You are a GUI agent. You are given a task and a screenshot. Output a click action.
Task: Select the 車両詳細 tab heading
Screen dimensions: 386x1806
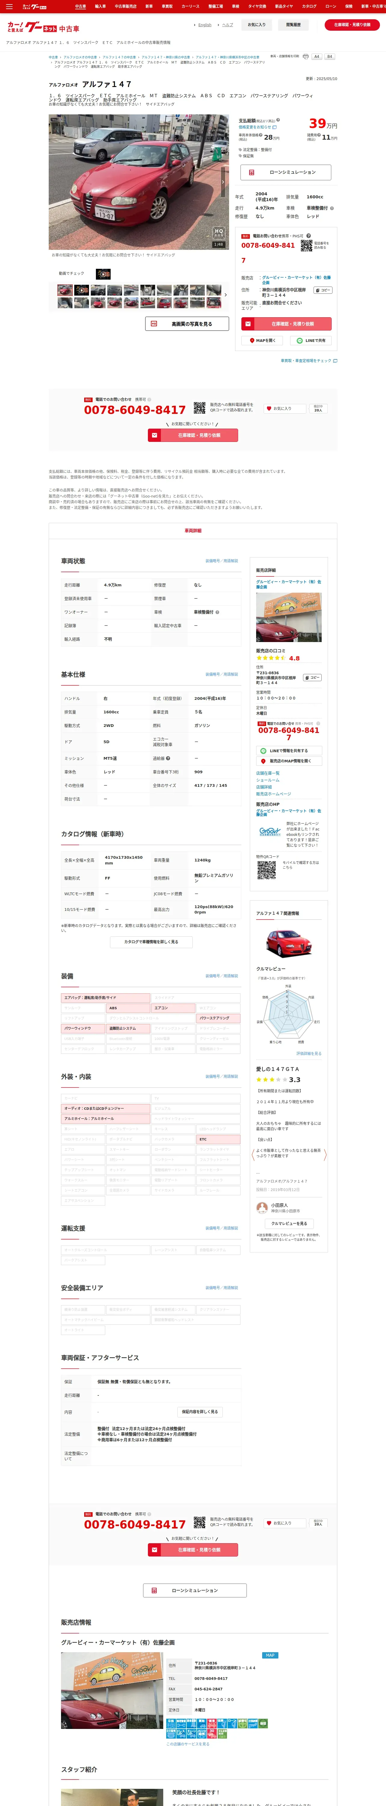[x=193, y=531]
